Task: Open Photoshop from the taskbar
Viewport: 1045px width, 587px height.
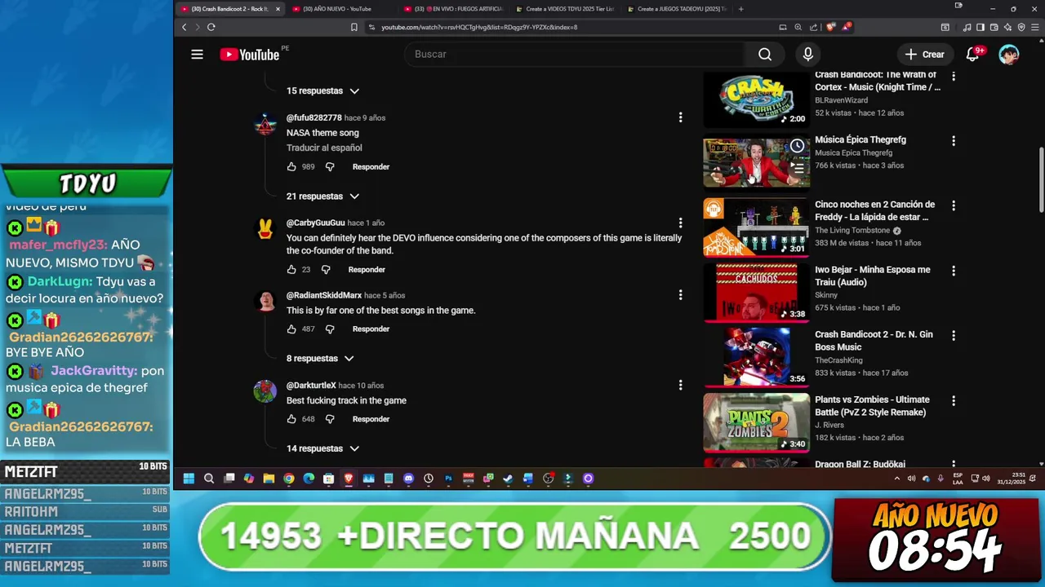Action: tap(448, 479)
